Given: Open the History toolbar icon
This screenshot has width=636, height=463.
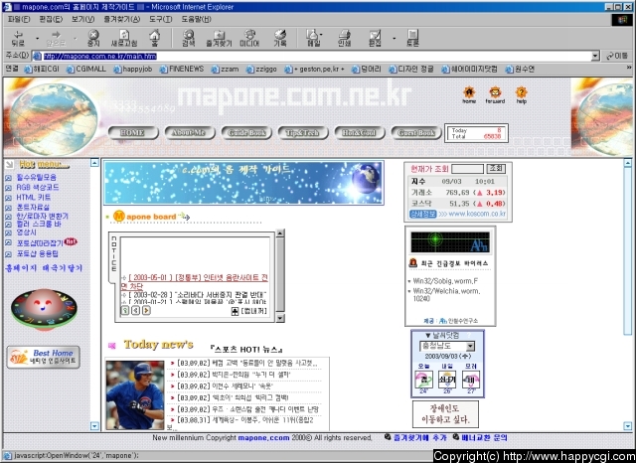Looking at the screenshot, I should (x=280, y=38).
